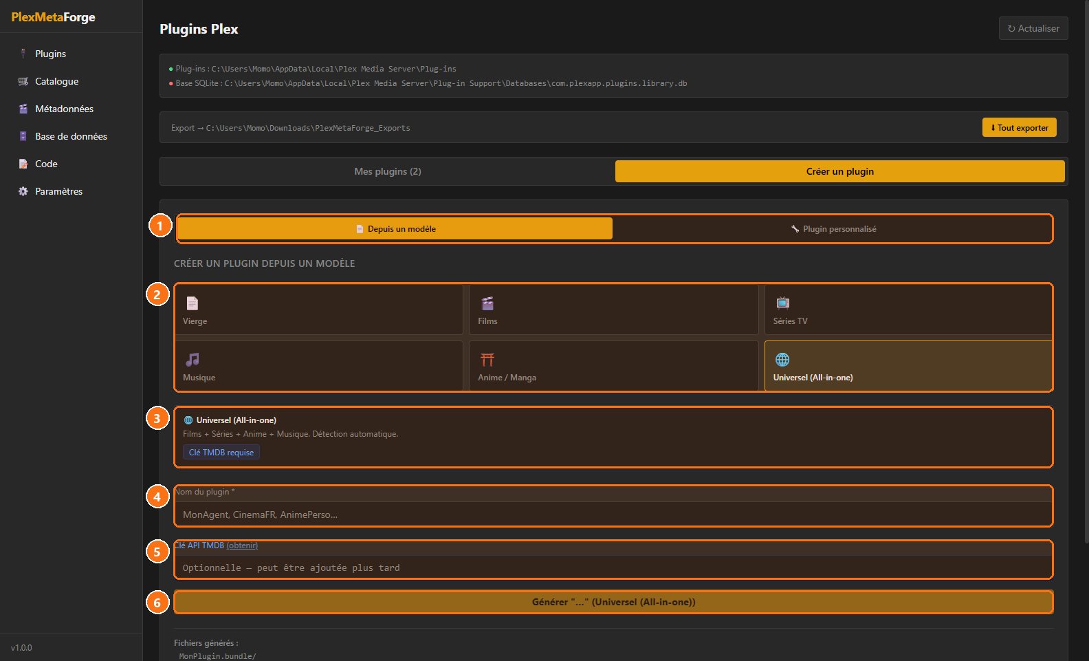Refresh with the Actualiser button
The height and width of the screenshot is (661, 1089).
tap(1033, 28)
